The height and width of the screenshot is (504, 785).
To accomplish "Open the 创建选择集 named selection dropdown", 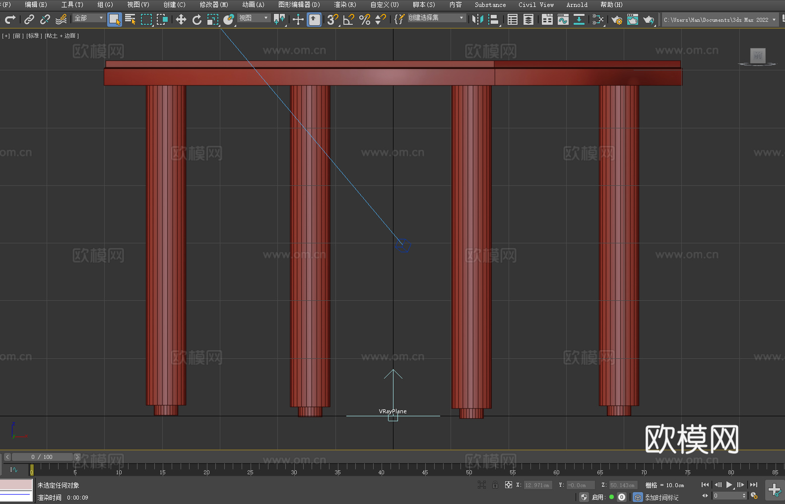I will click(437, 18).
